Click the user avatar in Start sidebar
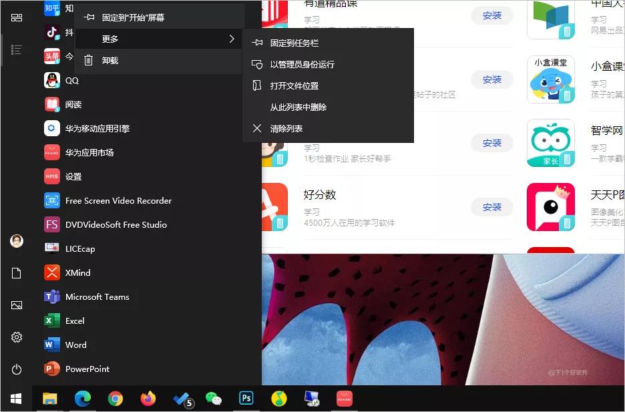 click(16, 241)
